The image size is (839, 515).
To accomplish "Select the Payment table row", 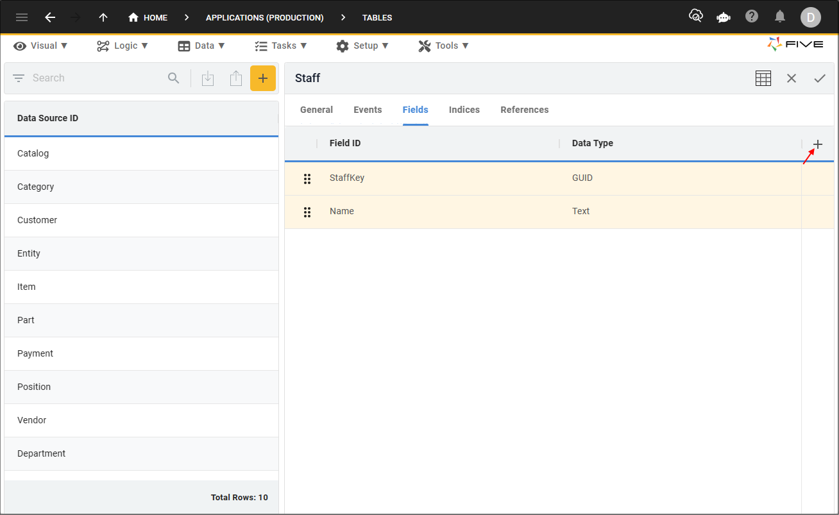I will pos(141,353).
